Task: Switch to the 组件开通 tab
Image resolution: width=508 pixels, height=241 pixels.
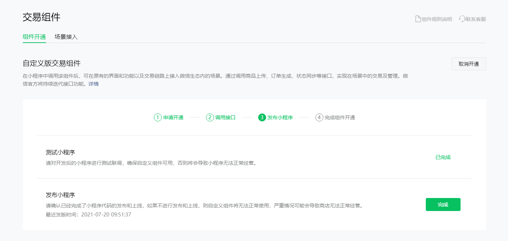Action: tap(34, 36)
